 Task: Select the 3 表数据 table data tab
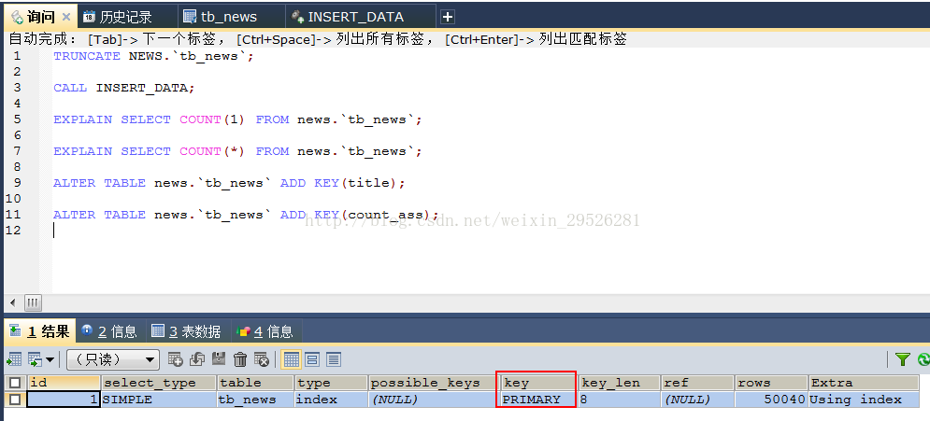click(186, 331)
